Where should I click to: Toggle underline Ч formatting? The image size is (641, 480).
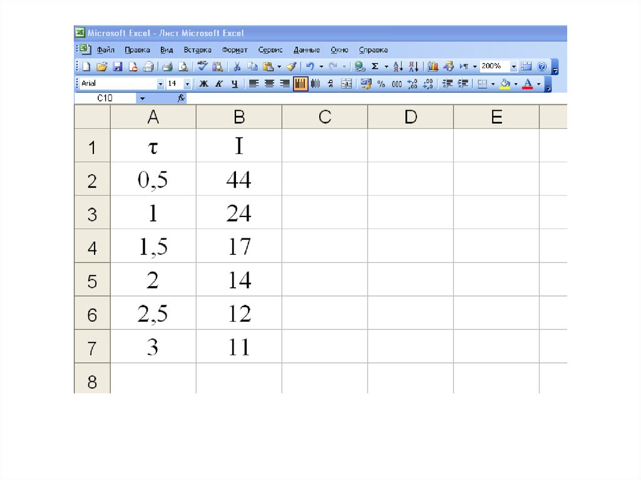pos(235,84)
